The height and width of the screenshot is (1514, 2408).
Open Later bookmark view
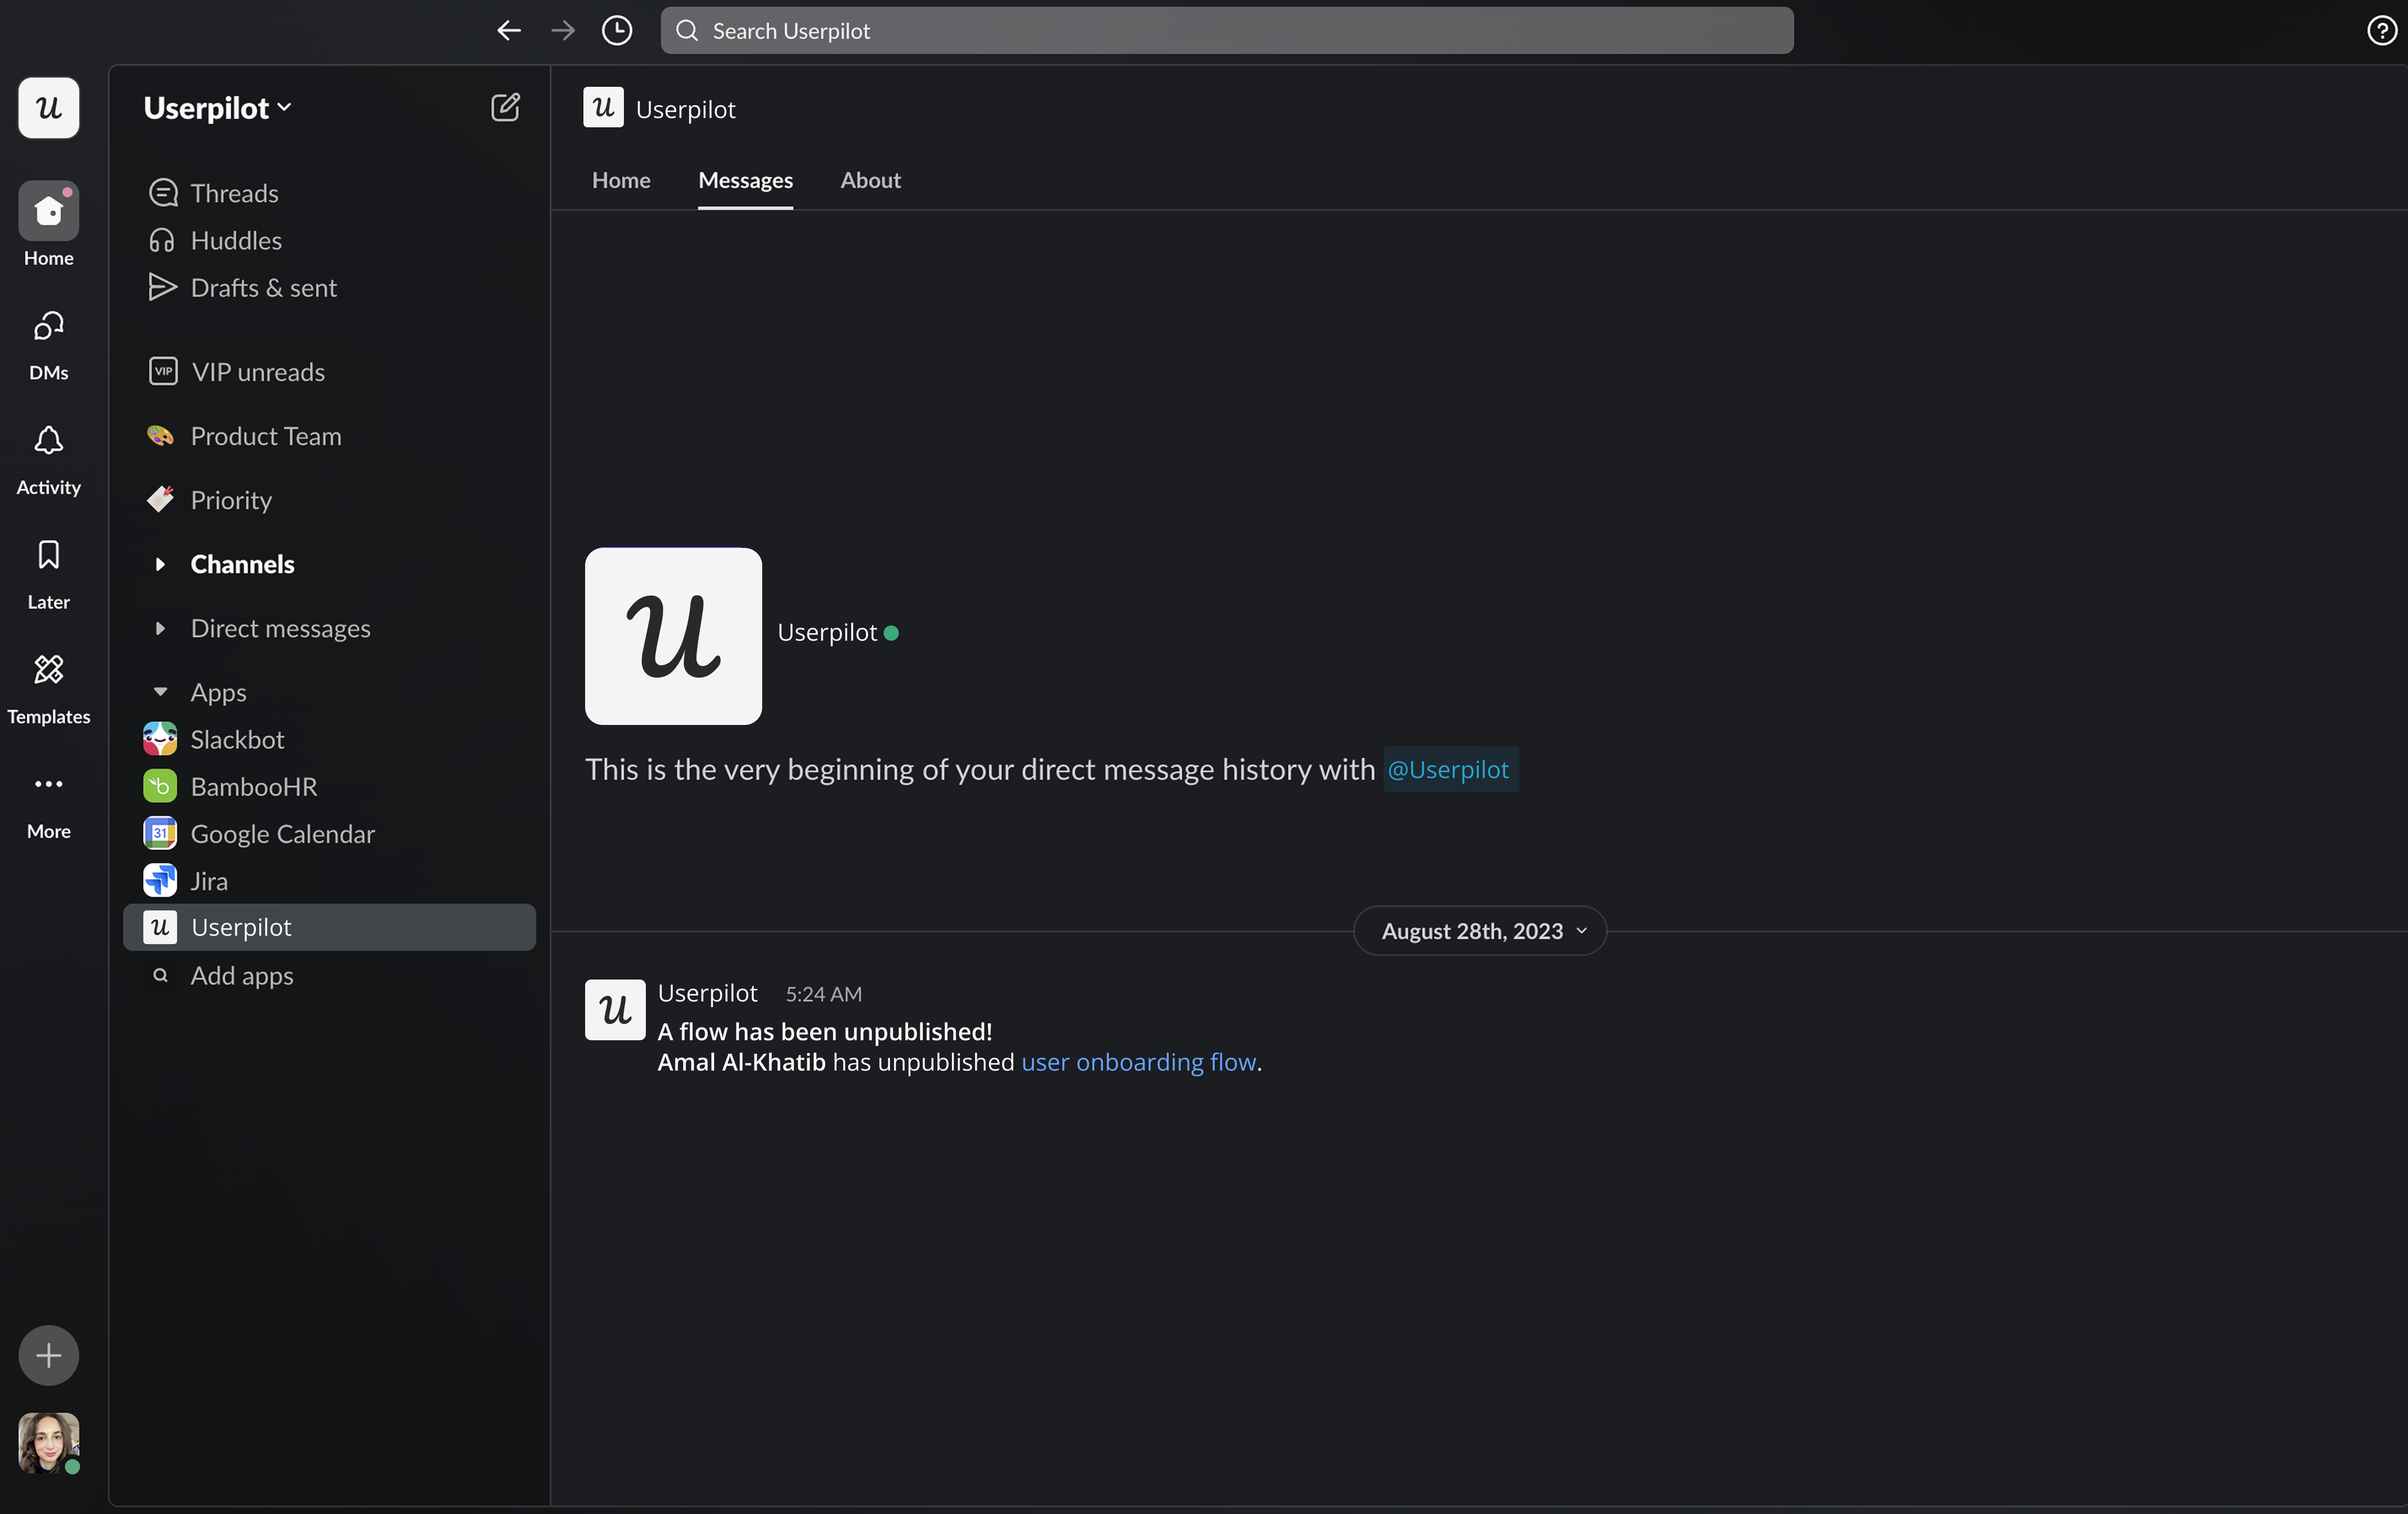[x=48, y=572]
